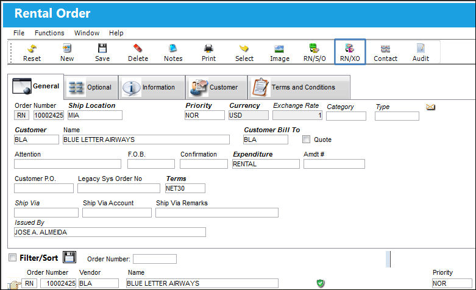The height and width of the screenshot is (290, 476).
Task: Switch to the Information tab
Action: tap(152, 87)
